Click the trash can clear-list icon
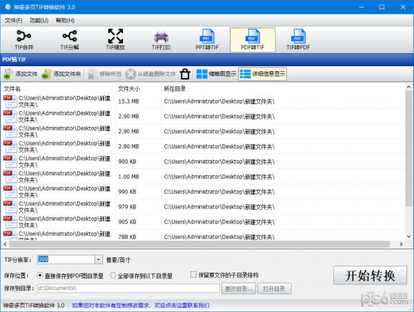The image size is (414, 312). tap(185, 74)
